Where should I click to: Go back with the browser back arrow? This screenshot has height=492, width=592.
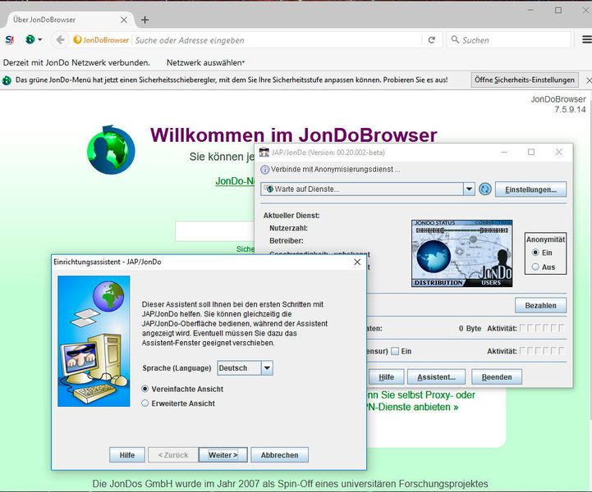tap(60, 39)
